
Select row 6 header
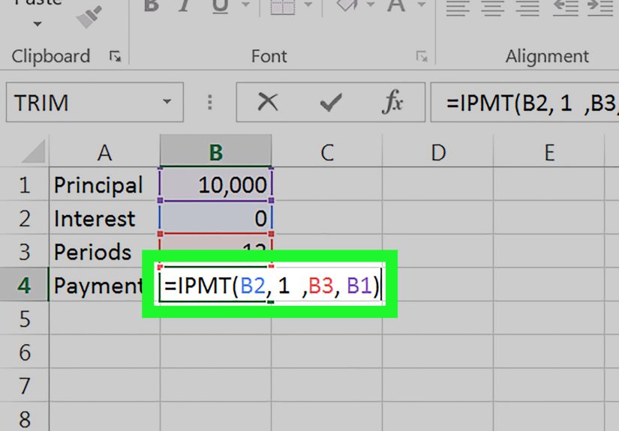click(x=25, y=352)
